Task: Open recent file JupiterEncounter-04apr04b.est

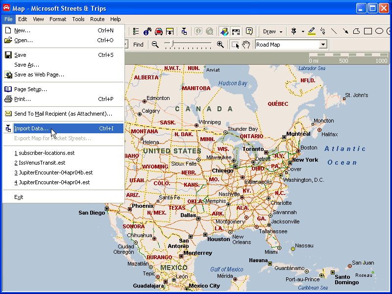Action: click(x=64, y=172)
